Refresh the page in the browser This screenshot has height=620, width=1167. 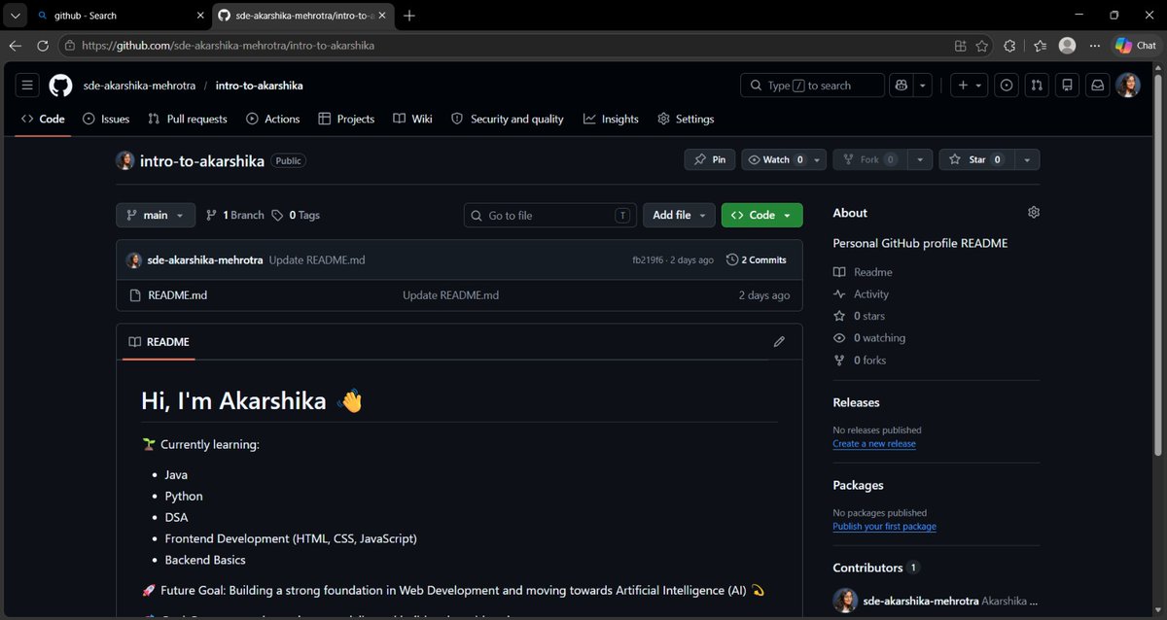(43, 46)
